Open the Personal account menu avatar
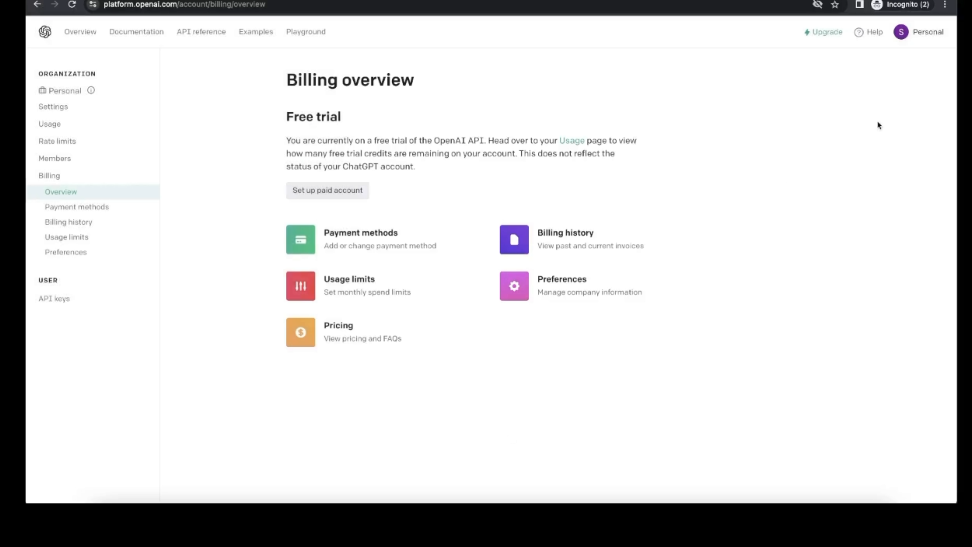972x547 pixels. pyautogui.click(x=901, y=32)
